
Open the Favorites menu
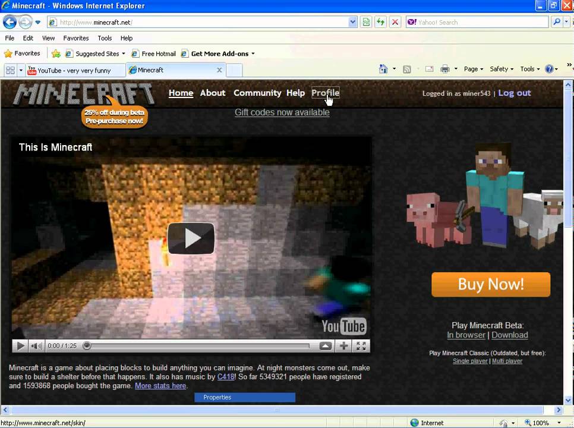click(x=76, y=38)
